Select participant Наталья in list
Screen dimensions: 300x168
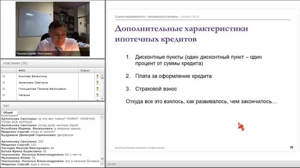[24, 95]
